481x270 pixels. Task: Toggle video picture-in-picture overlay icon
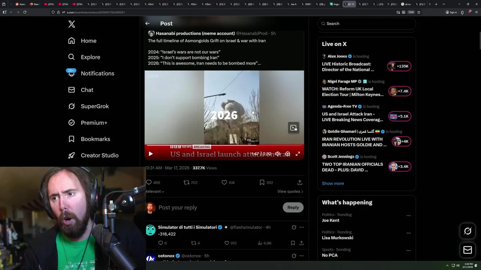(293, 128)
